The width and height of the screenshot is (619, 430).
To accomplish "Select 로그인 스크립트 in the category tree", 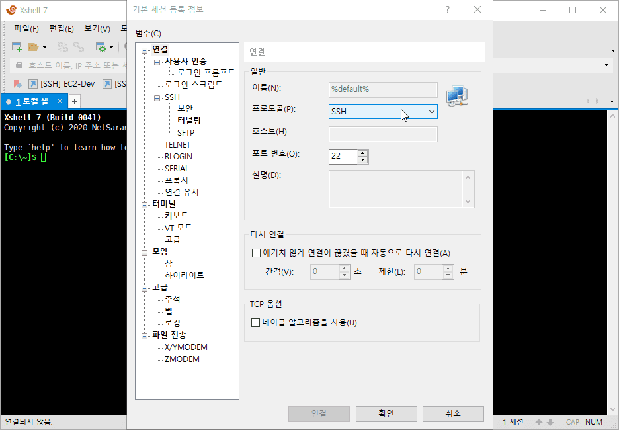I will (193, 85).
